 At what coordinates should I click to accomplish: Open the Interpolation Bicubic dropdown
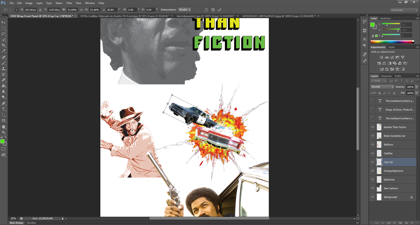point(185,10)
